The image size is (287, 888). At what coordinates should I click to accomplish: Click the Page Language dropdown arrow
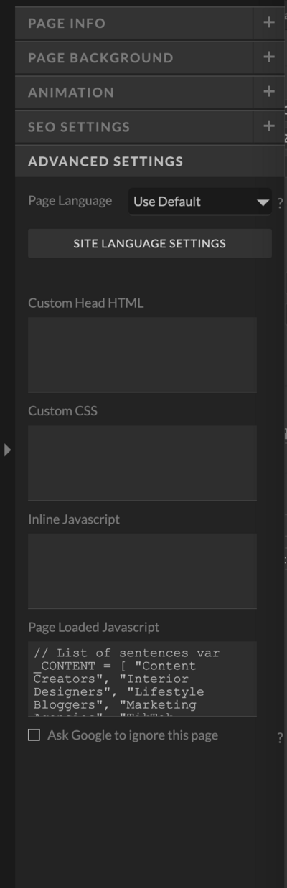click(x=263, y=203)
